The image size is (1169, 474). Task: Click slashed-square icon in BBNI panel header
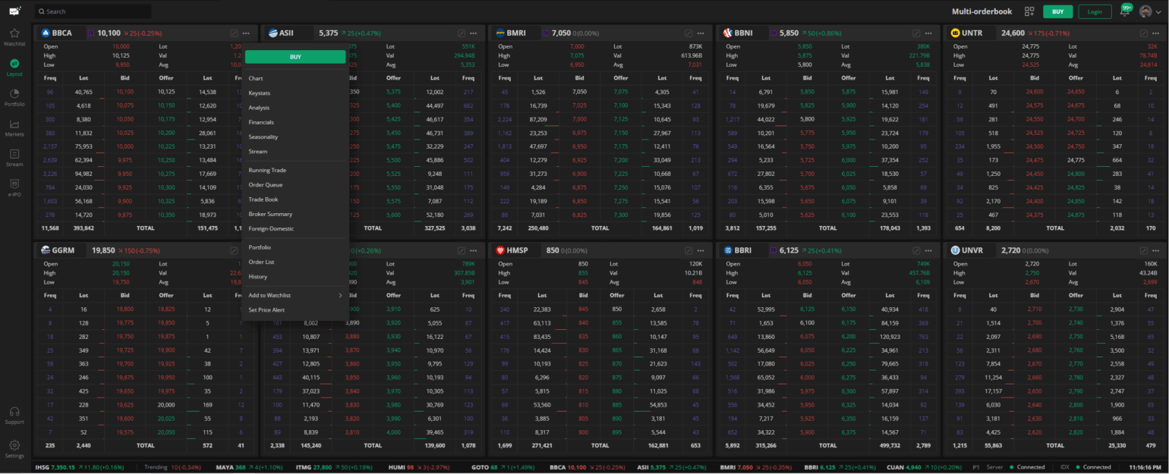(x=916, y=33)
